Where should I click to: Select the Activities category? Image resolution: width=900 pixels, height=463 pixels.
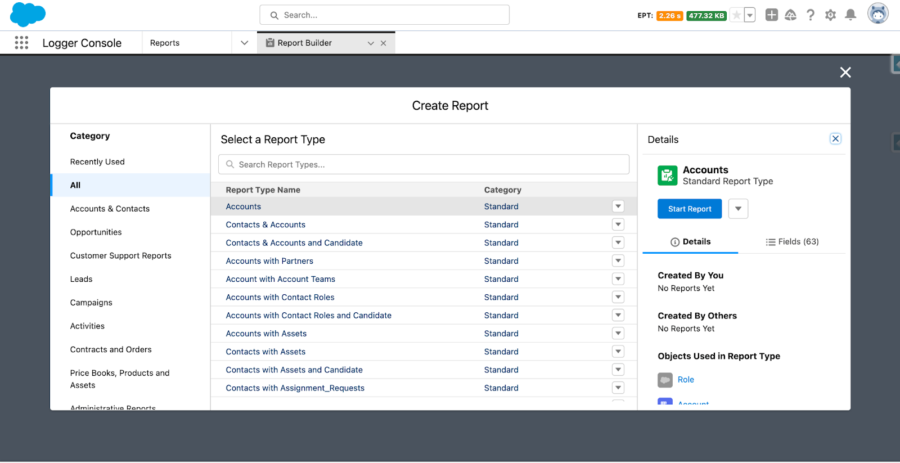[x=87, y=326]
